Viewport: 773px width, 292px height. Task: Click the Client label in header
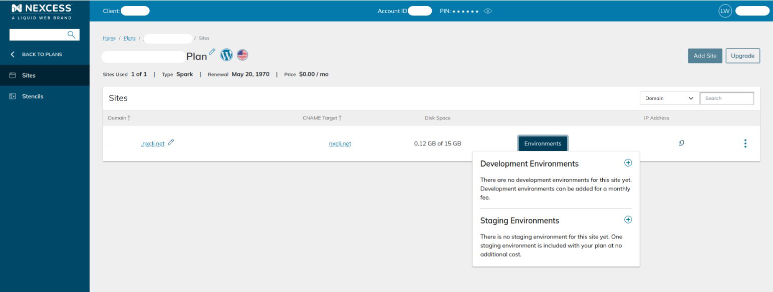(x=111, y=11)
